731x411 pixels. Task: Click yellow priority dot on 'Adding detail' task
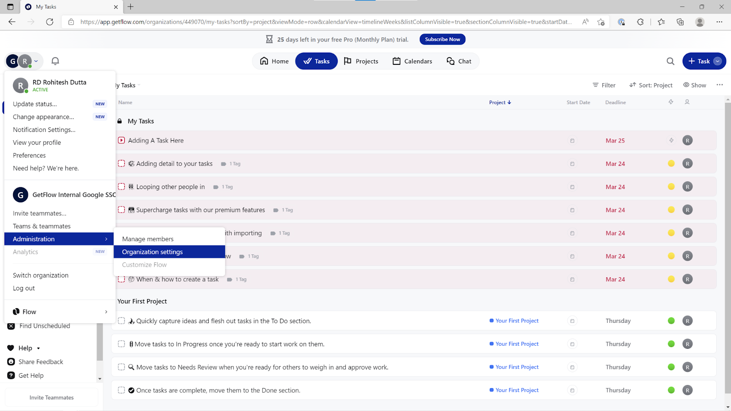pyautogui.click(x=671, y=163)
